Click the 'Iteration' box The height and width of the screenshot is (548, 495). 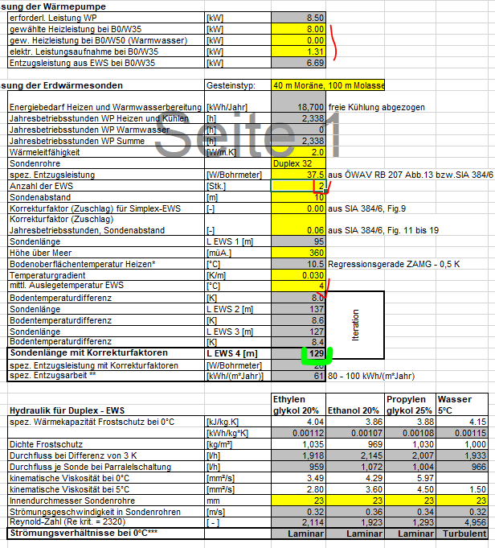355,325
